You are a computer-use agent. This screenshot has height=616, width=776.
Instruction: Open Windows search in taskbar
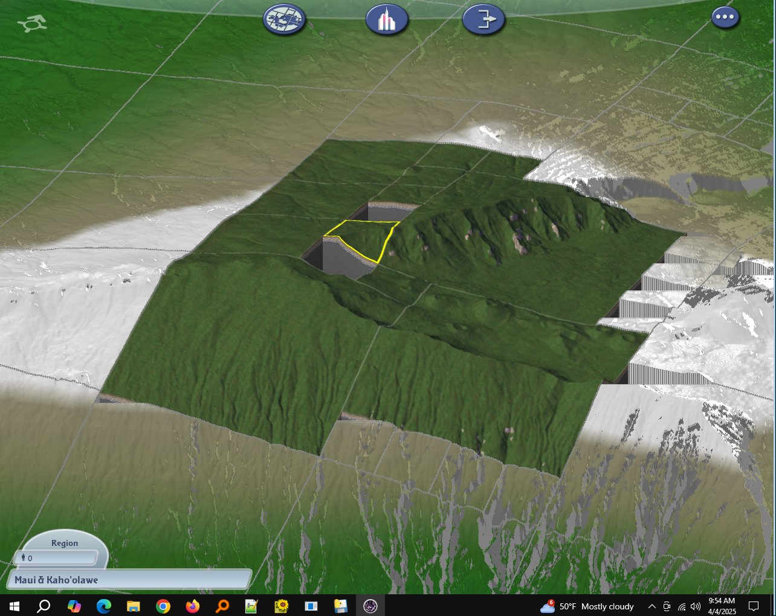click(44, 606)
